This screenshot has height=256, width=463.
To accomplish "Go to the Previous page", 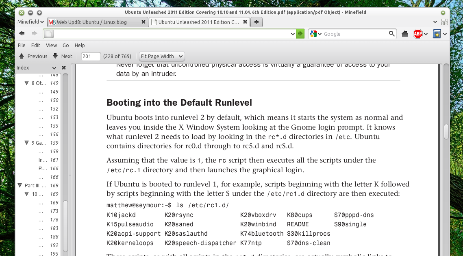I will pyautogui.click(x=33, y=56).
